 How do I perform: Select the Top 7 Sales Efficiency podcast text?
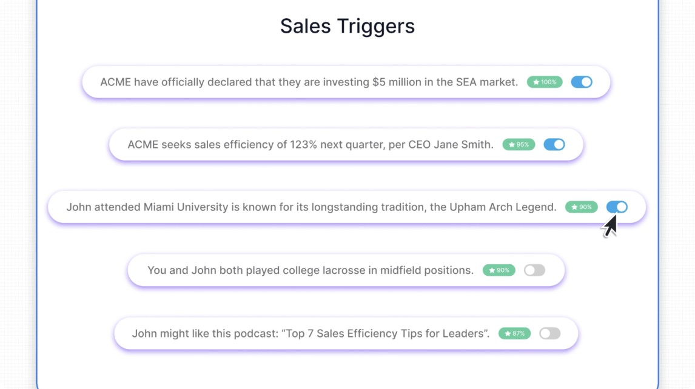(x=311, y=333)
